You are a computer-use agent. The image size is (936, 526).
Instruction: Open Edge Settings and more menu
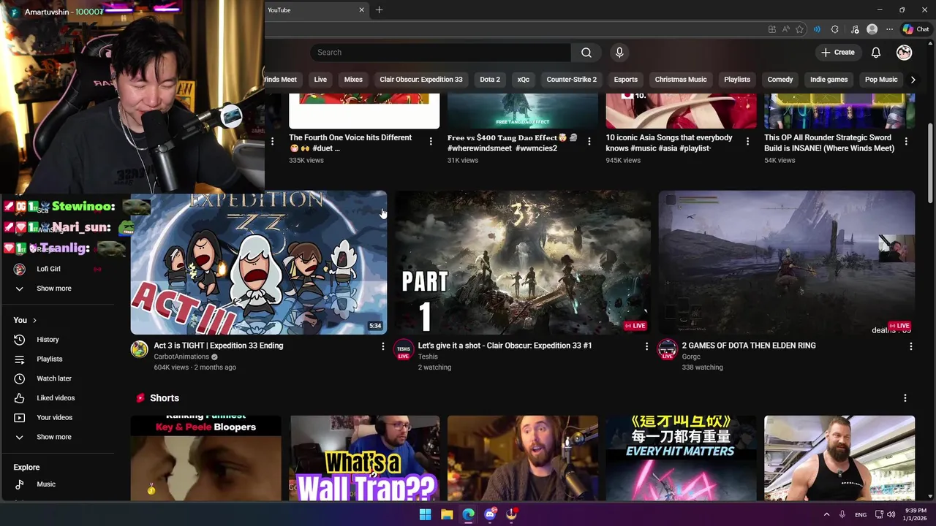tap(889, 29)
